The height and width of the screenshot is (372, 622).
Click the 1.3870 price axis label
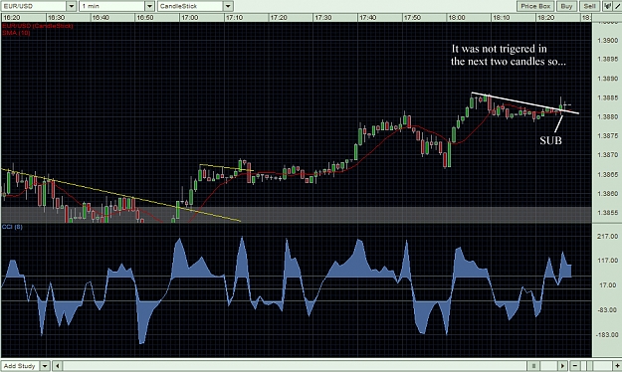tap(607, 155)
